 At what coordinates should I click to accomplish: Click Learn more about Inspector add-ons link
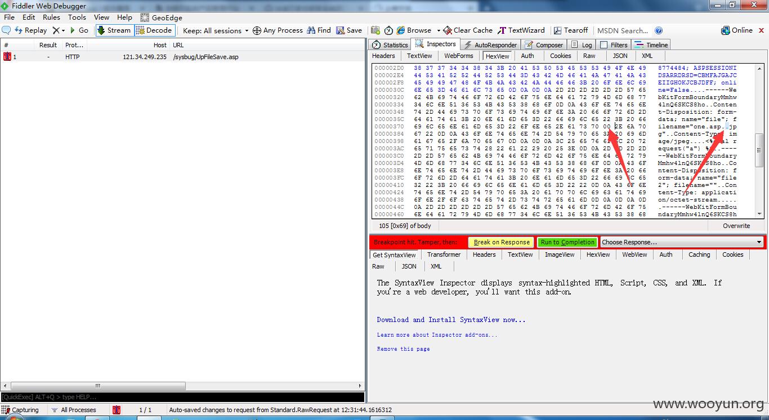coord(437,335)
